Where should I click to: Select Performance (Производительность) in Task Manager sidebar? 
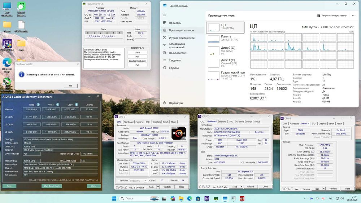coord(182,30)
